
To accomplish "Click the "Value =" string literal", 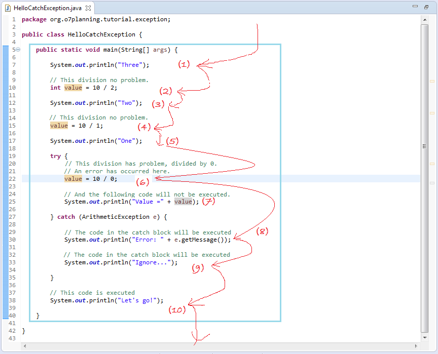I will click(x=148, y=202).
